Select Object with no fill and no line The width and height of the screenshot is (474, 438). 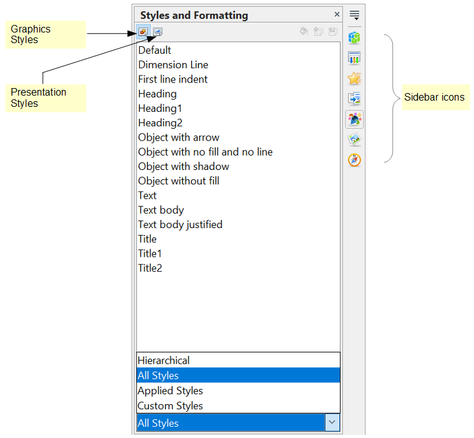(x=238, y=152)
